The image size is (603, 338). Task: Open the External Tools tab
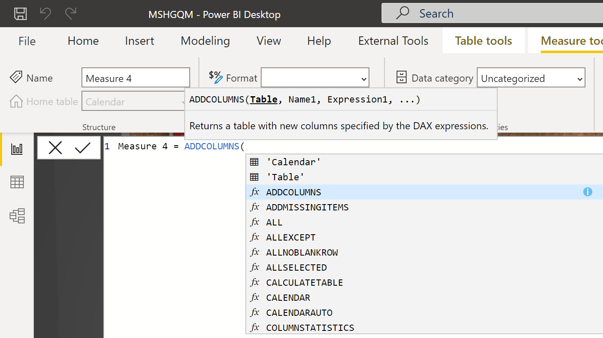coord(393,41)
